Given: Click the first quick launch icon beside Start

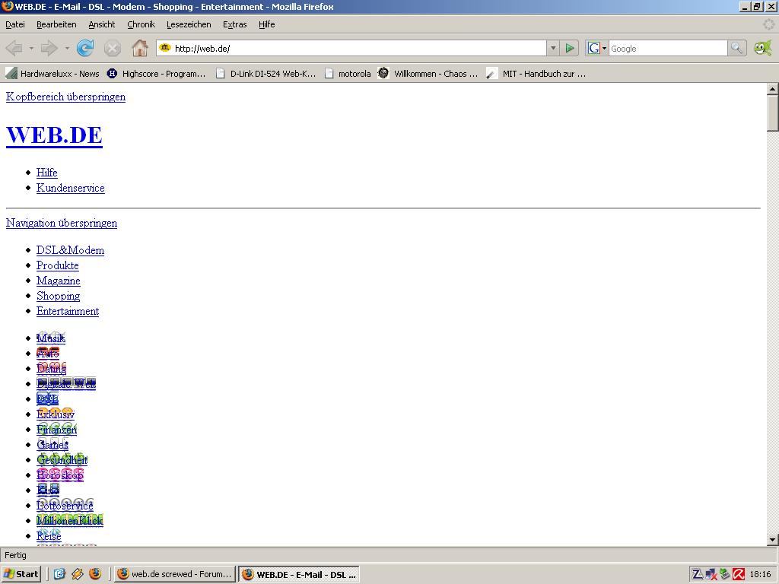Looking at the screenshot, I should [59, 574].
